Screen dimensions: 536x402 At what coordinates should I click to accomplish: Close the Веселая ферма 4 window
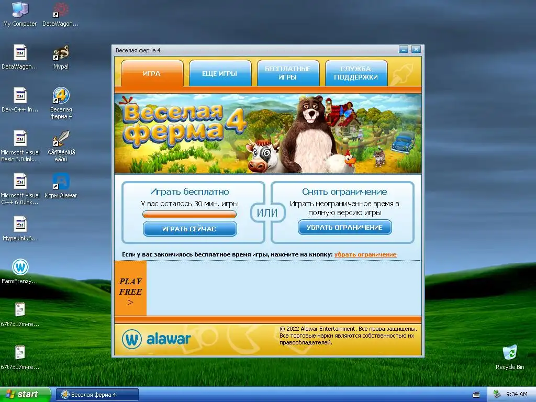tap(416, 50)
